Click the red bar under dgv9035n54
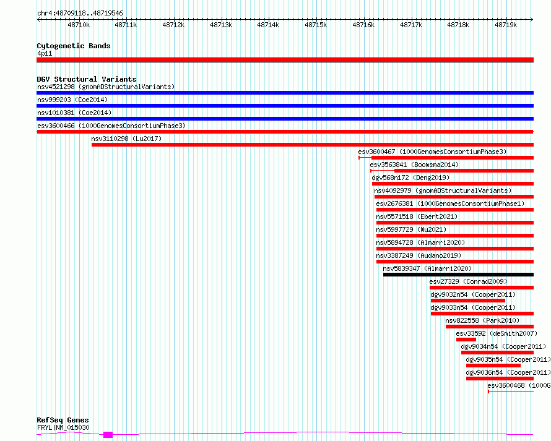 (x=493, y=366)
